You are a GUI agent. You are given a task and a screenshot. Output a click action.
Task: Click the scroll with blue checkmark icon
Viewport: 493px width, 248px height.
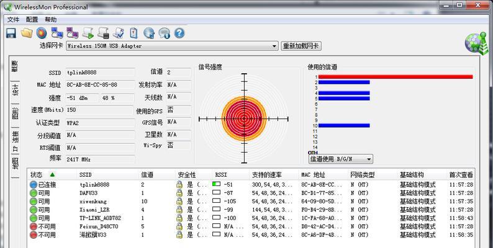(119, 33)
